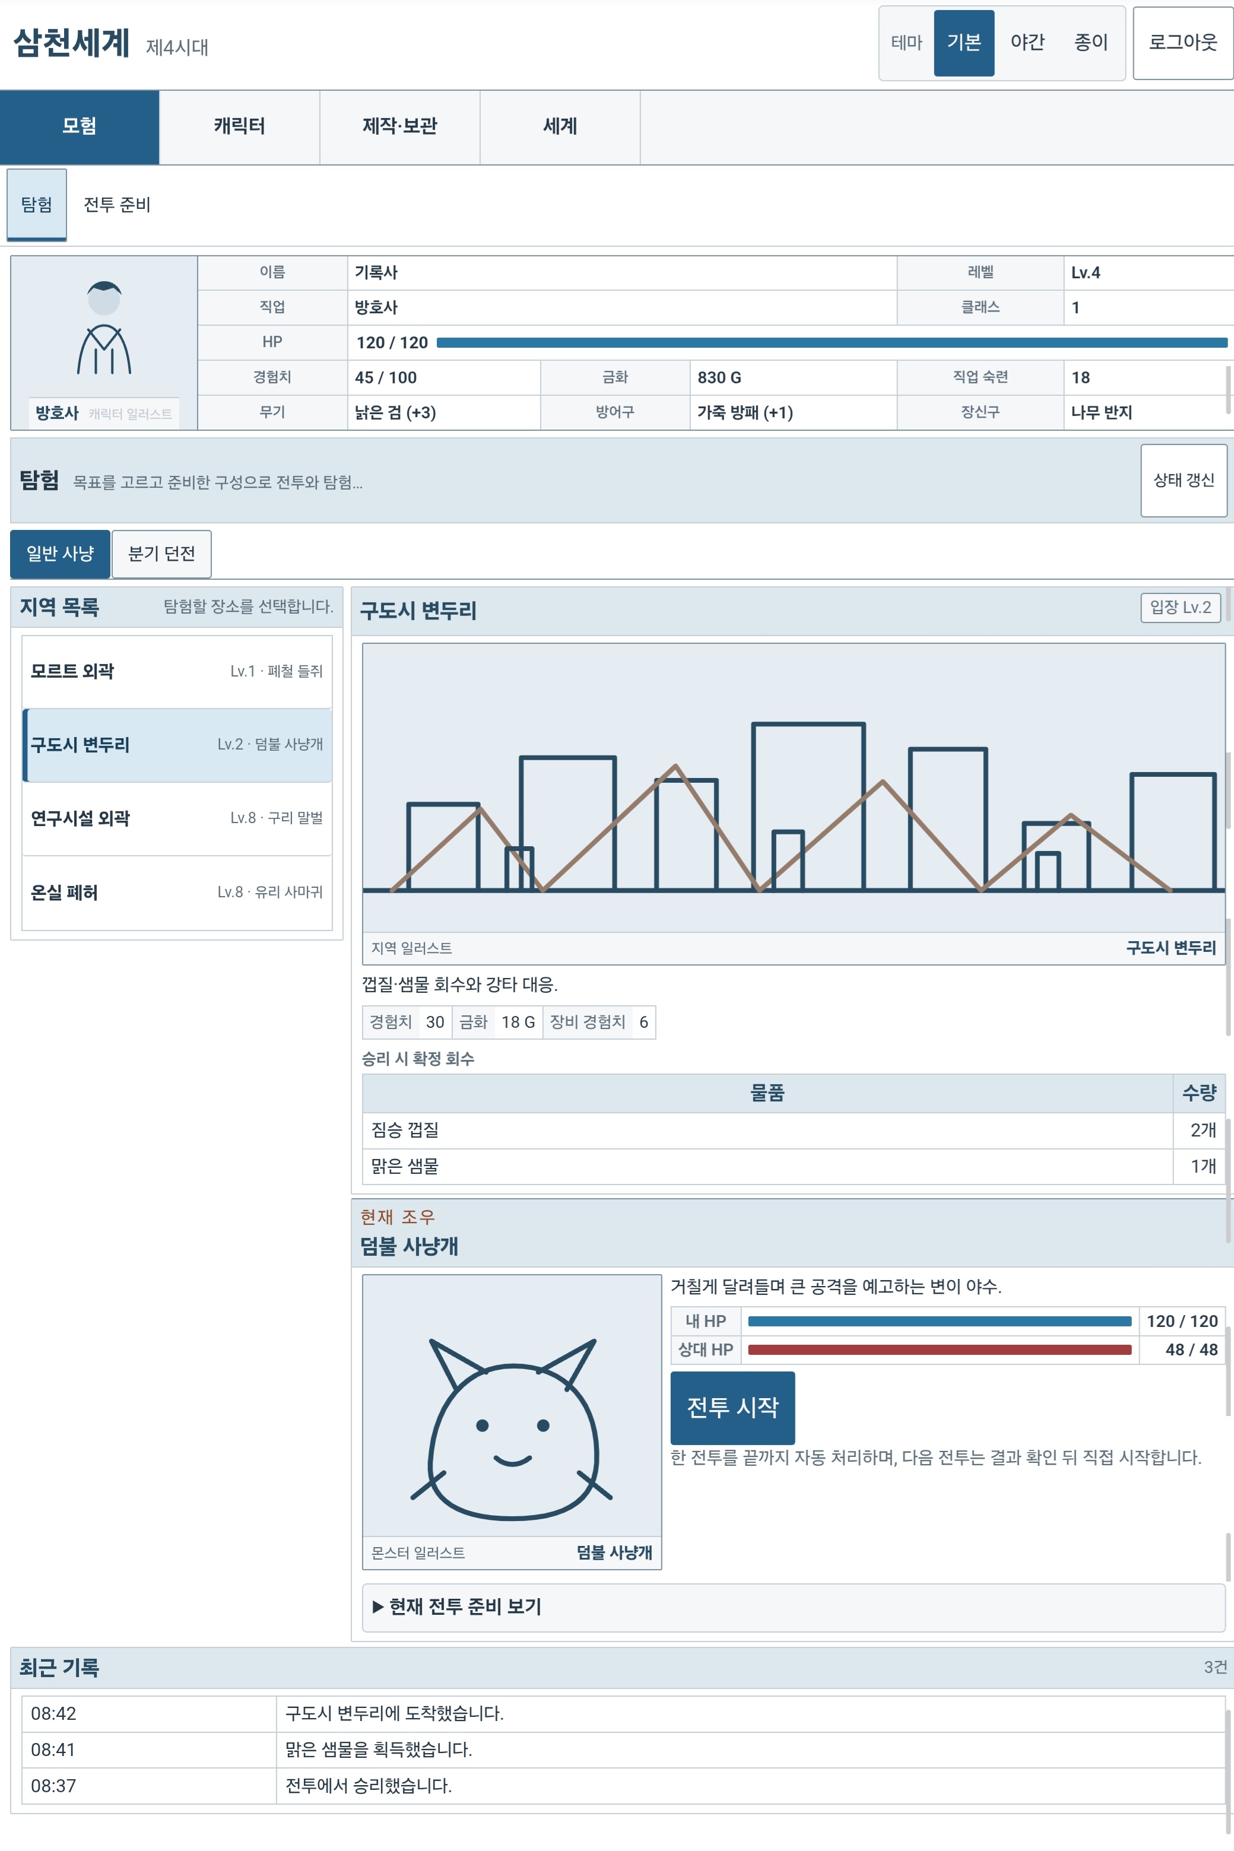Viewport: 1234px width, 1851px height.
Task: Open the 모험 main tab
Action: point(80,126)
